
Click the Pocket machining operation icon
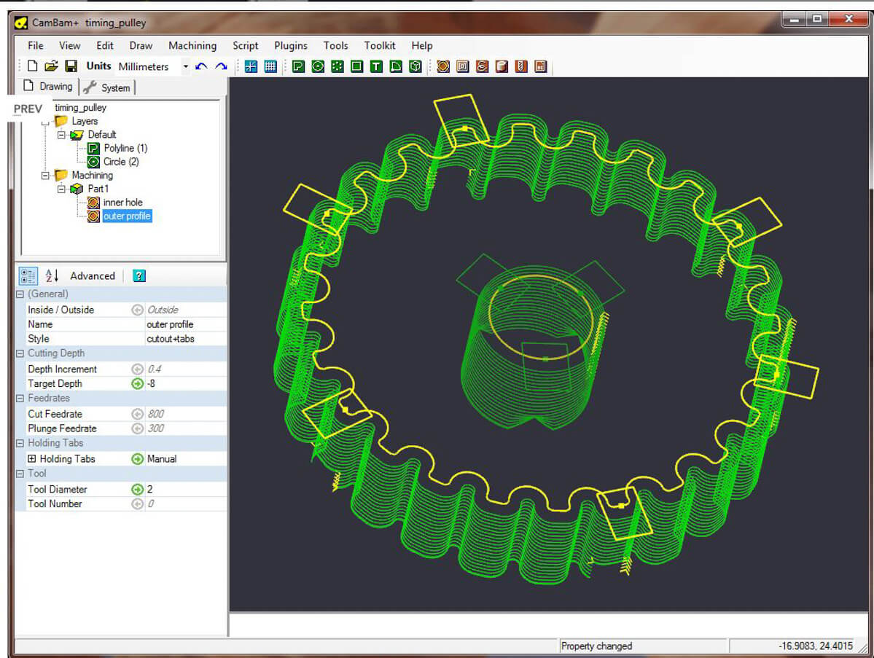point(463,66)
